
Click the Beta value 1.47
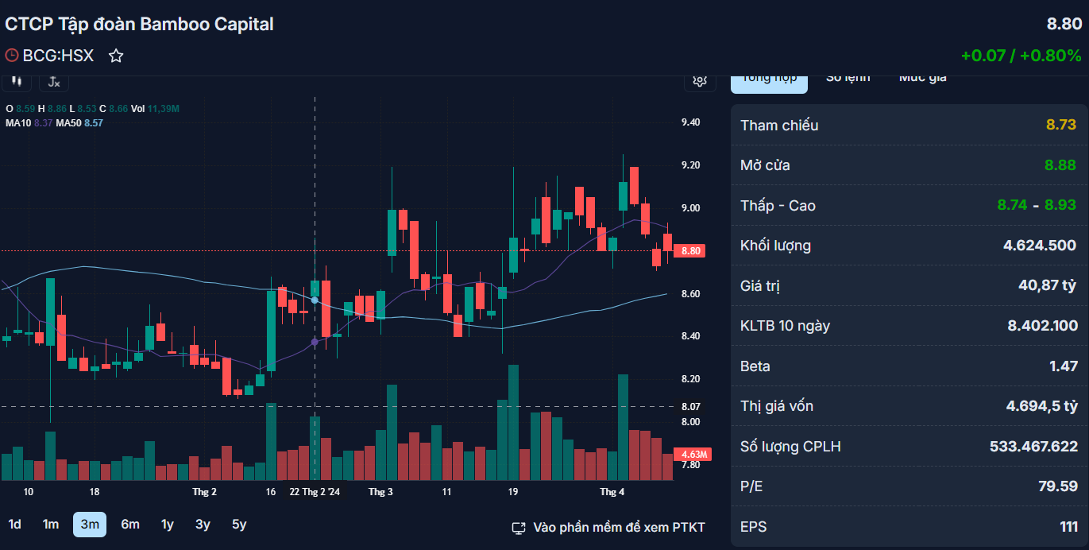[1064, 366]
